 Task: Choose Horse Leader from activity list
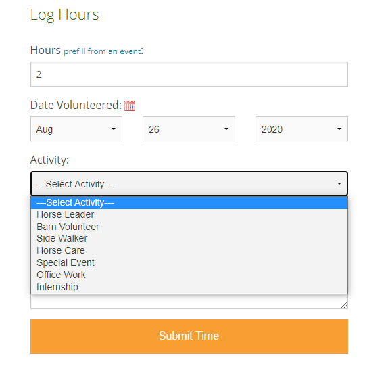pyautogui.click(x=189, y=214)
